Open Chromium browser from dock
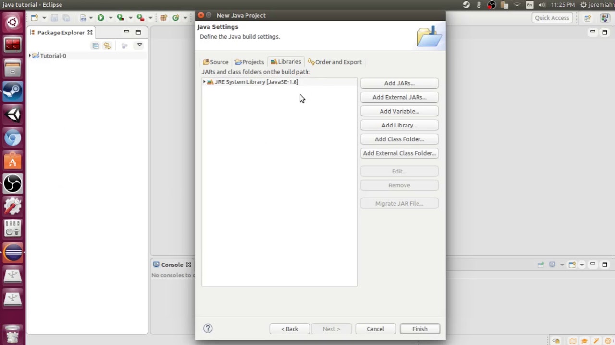Viewport: 615px width, 345px height. pyautogui.click(x=12, y=138)
